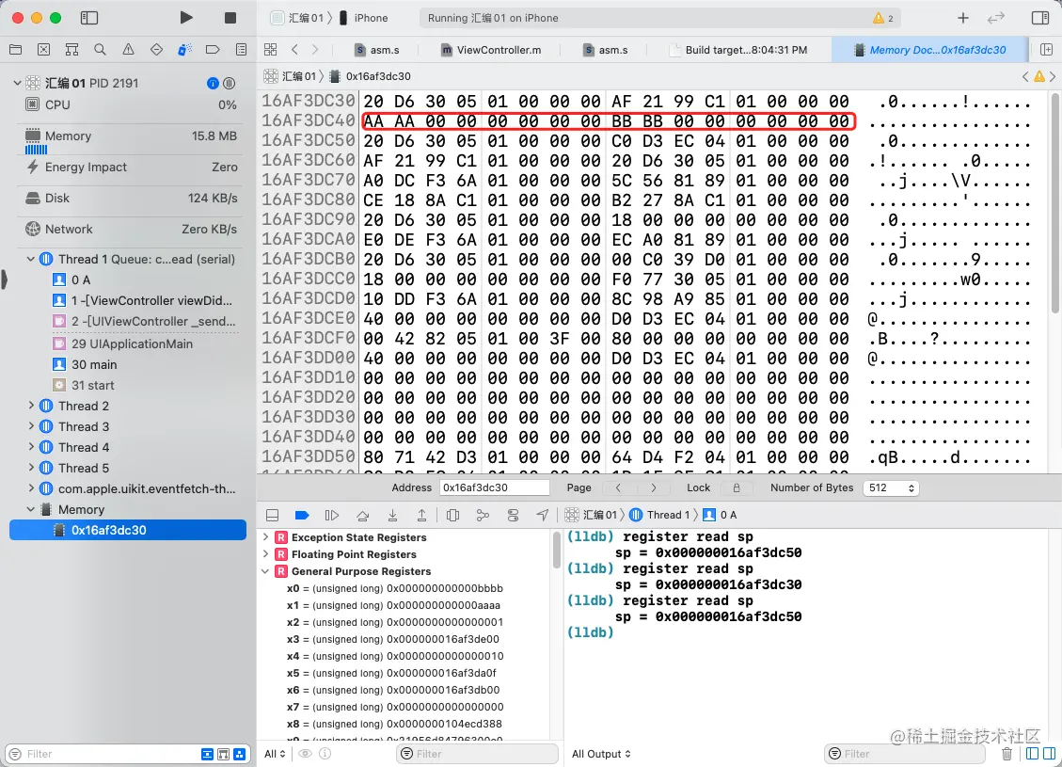
Task: Open the All variables scope dropdown
Action: (275, 754)
